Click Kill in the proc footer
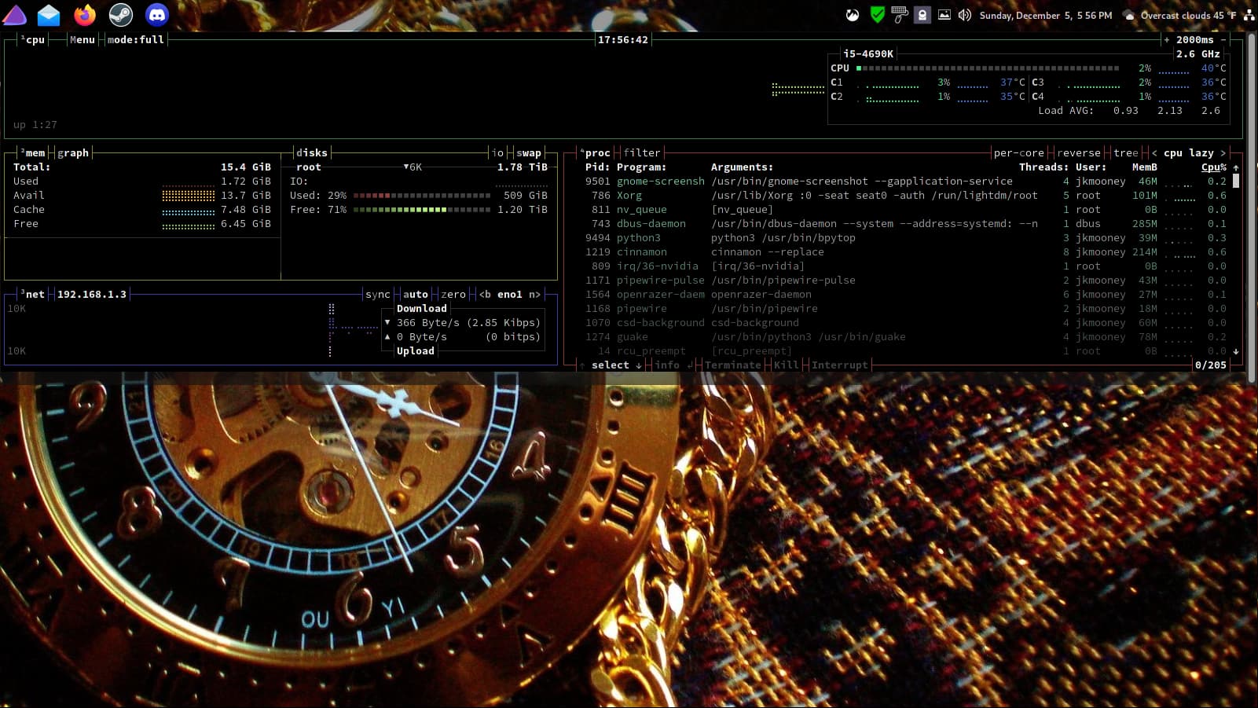Screen dimensions: 1258x708 pyautogui.click(x=787, y=365)
